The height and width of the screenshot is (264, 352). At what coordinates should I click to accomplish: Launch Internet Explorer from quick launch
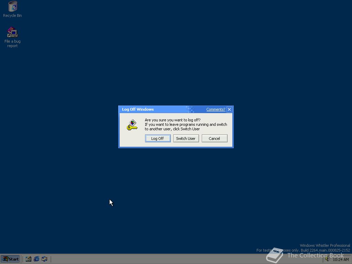36,259
